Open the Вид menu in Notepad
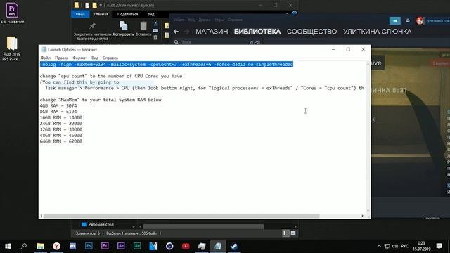Image resolution: width=450 pixels, height=253 pixels. click(95, 58)
